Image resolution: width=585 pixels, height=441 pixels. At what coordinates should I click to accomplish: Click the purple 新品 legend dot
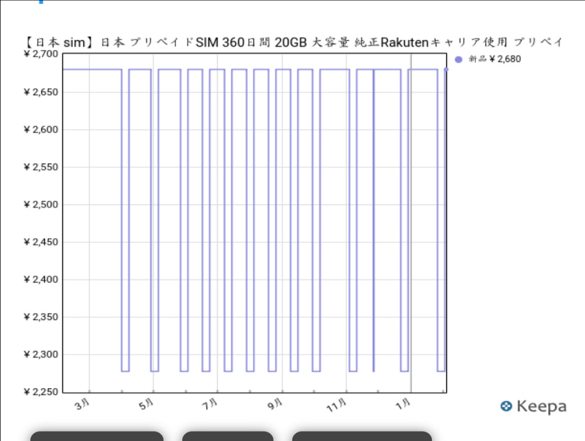tap(458, 60)
